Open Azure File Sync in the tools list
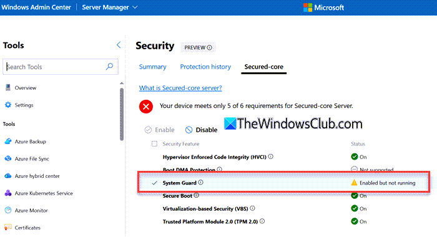Screen dimensions: 437x237 coord(32,159)
